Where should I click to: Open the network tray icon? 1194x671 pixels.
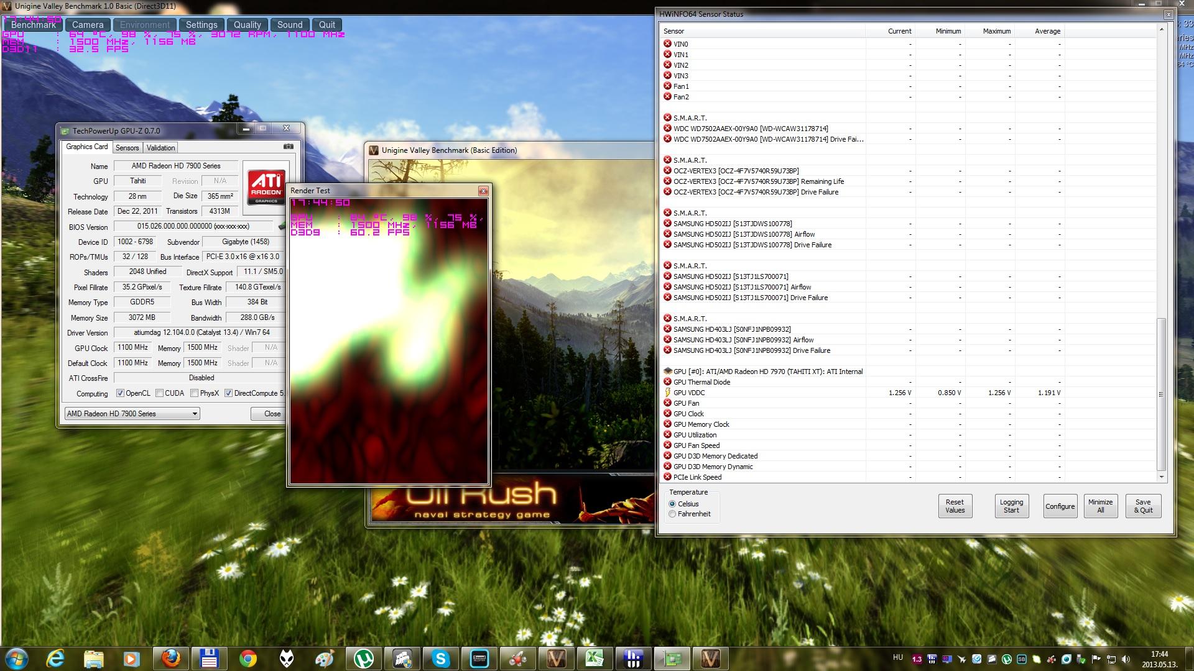coord(1111,659)
